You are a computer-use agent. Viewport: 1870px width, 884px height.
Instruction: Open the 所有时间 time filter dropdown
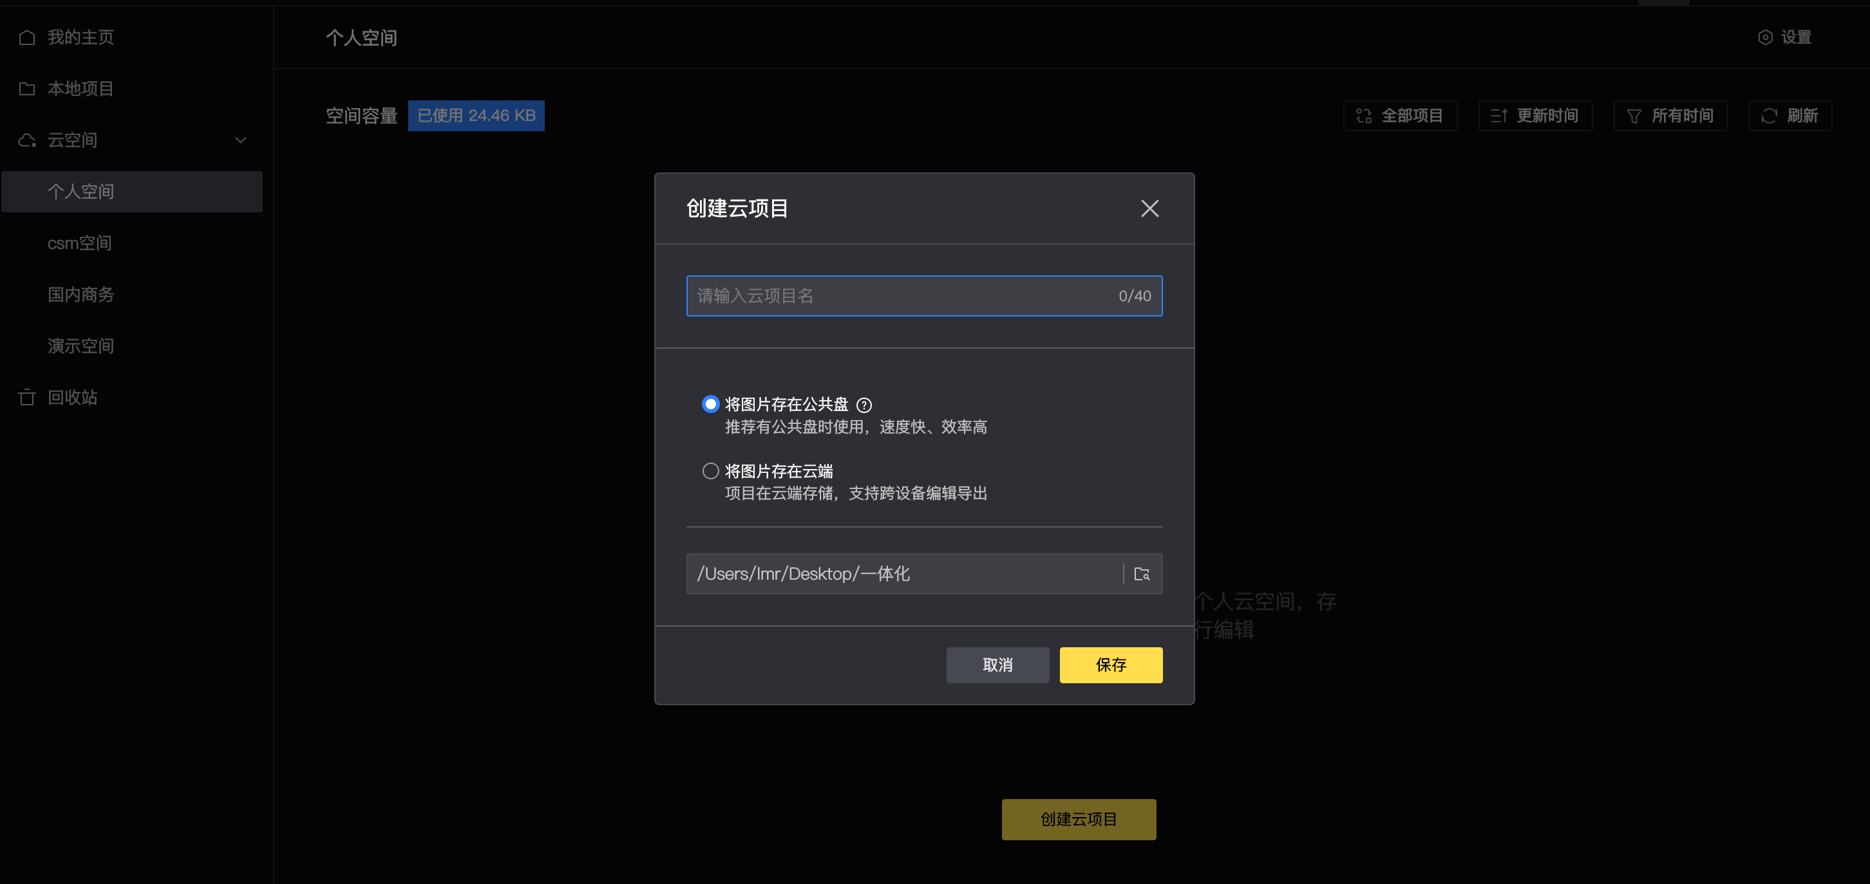coord(1670,116)
